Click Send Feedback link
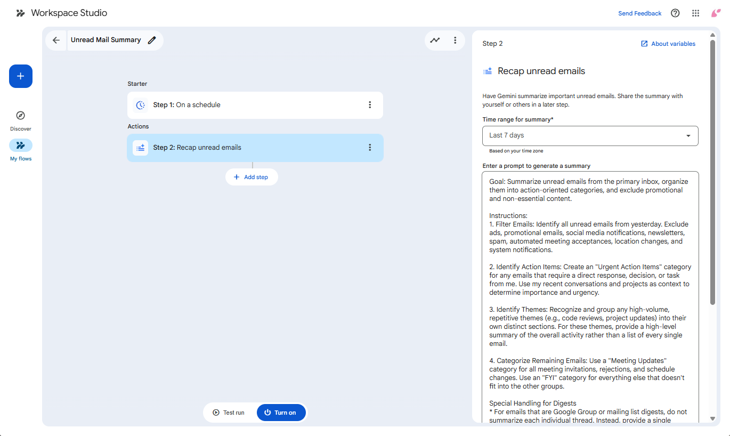Screen dimensions: 730x436 pos(639,13)
